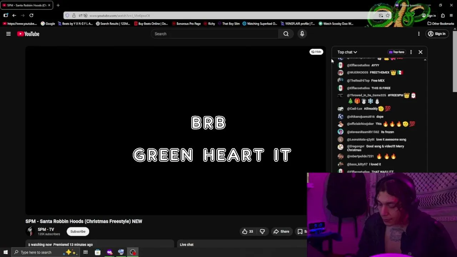
Task: Open the That Boy Slim bookmark
Action: (228, 24)
